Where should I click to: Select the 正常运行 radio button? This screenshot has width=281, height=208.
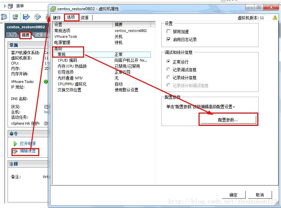[168, 62]
